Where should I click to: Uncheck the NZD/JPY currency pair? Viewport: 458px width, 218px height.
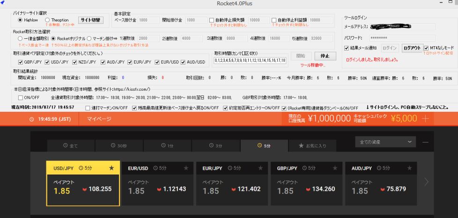tap(75, 62)
